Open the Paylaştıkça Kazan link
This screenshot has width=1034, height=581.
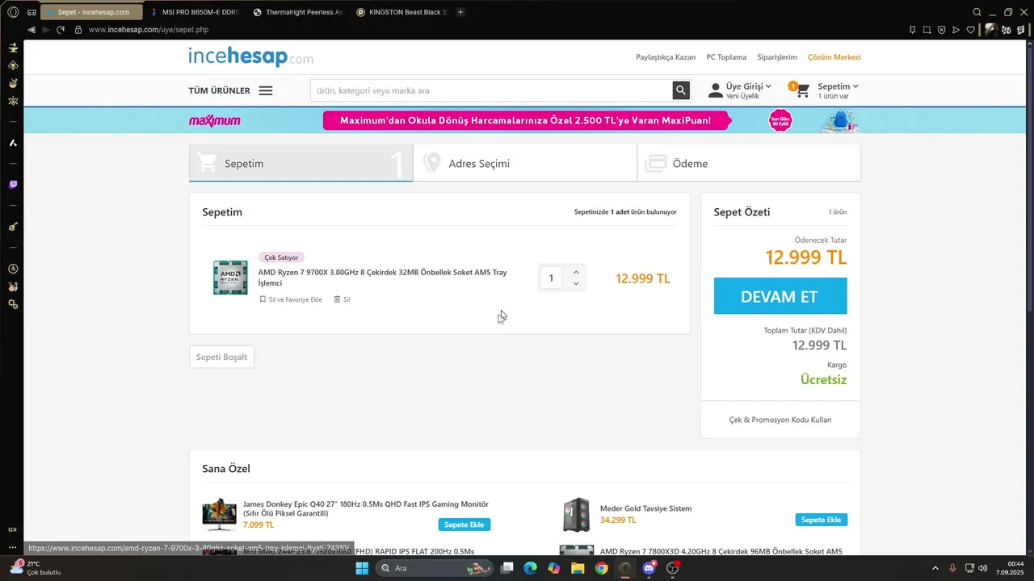click(x=666, y=57)
